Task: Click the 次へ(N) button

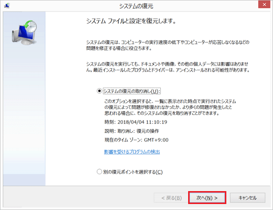Action: (x=207, y=198)
